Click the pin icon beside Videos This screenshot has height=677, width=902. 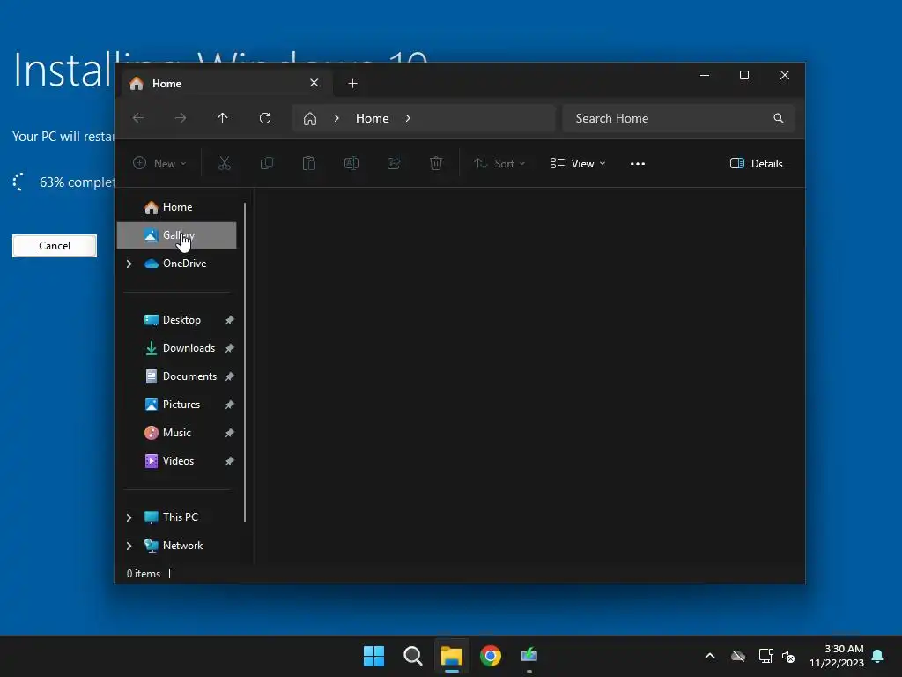pyautogui.click(x=230, y=461)
